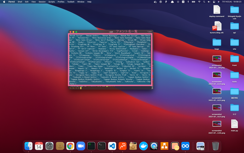Open the recycling box app in the dock
The width and height of the screenshot is (244, 153).
(x=133, y=146)
